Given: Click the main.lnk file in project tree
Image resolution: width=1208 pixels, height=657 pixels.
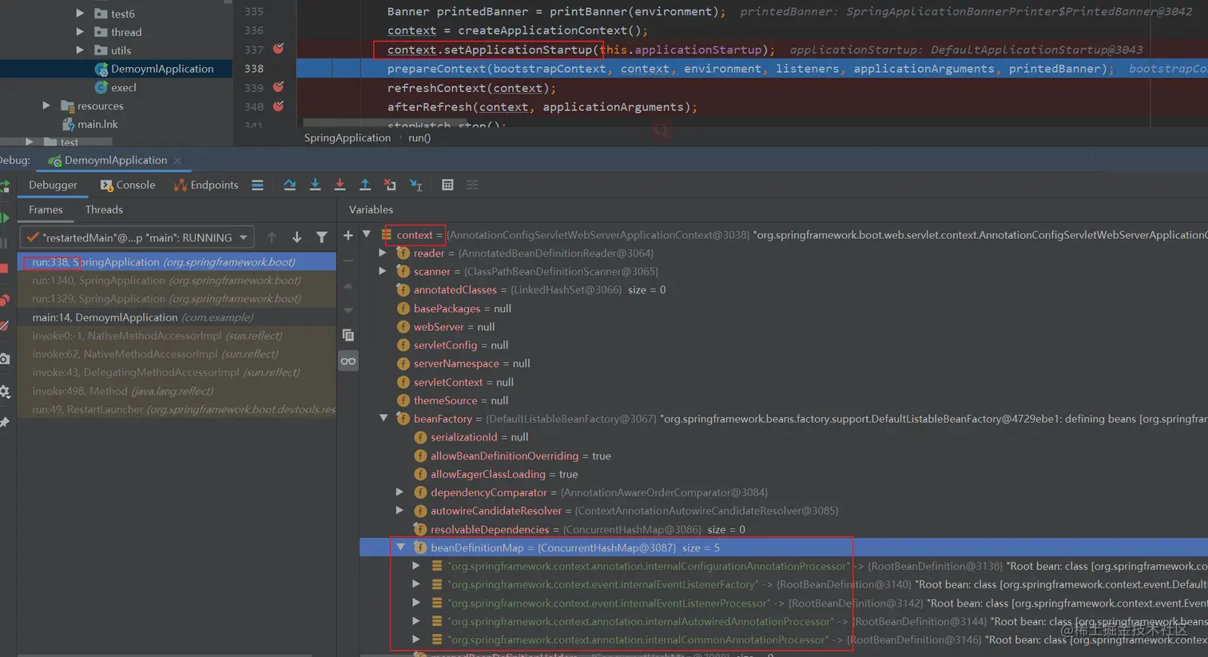Looking at the screenshot, I should click(90, 124).
